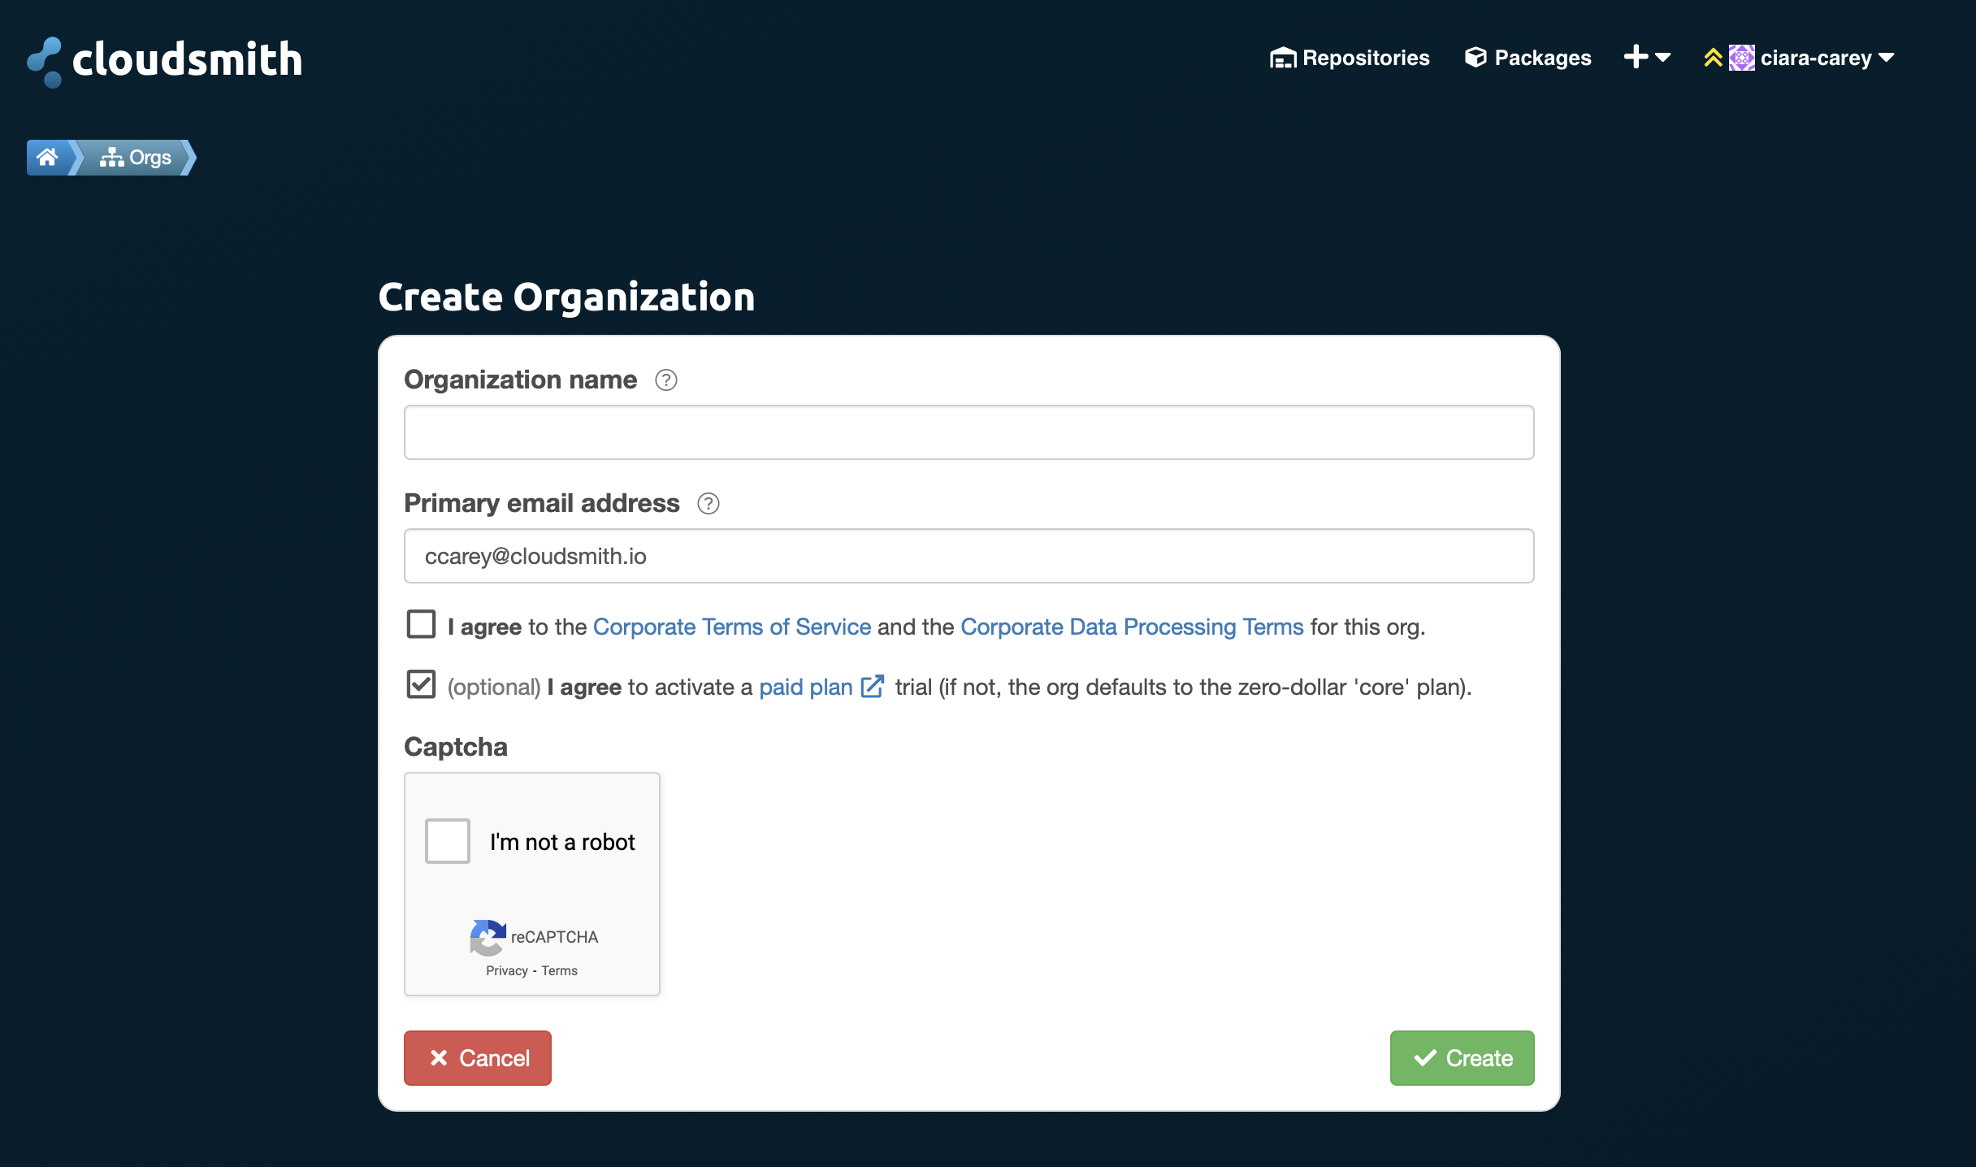Uncheck the paid plan trial checkbox
The image size is (1976, 1167).
[421, 684]
